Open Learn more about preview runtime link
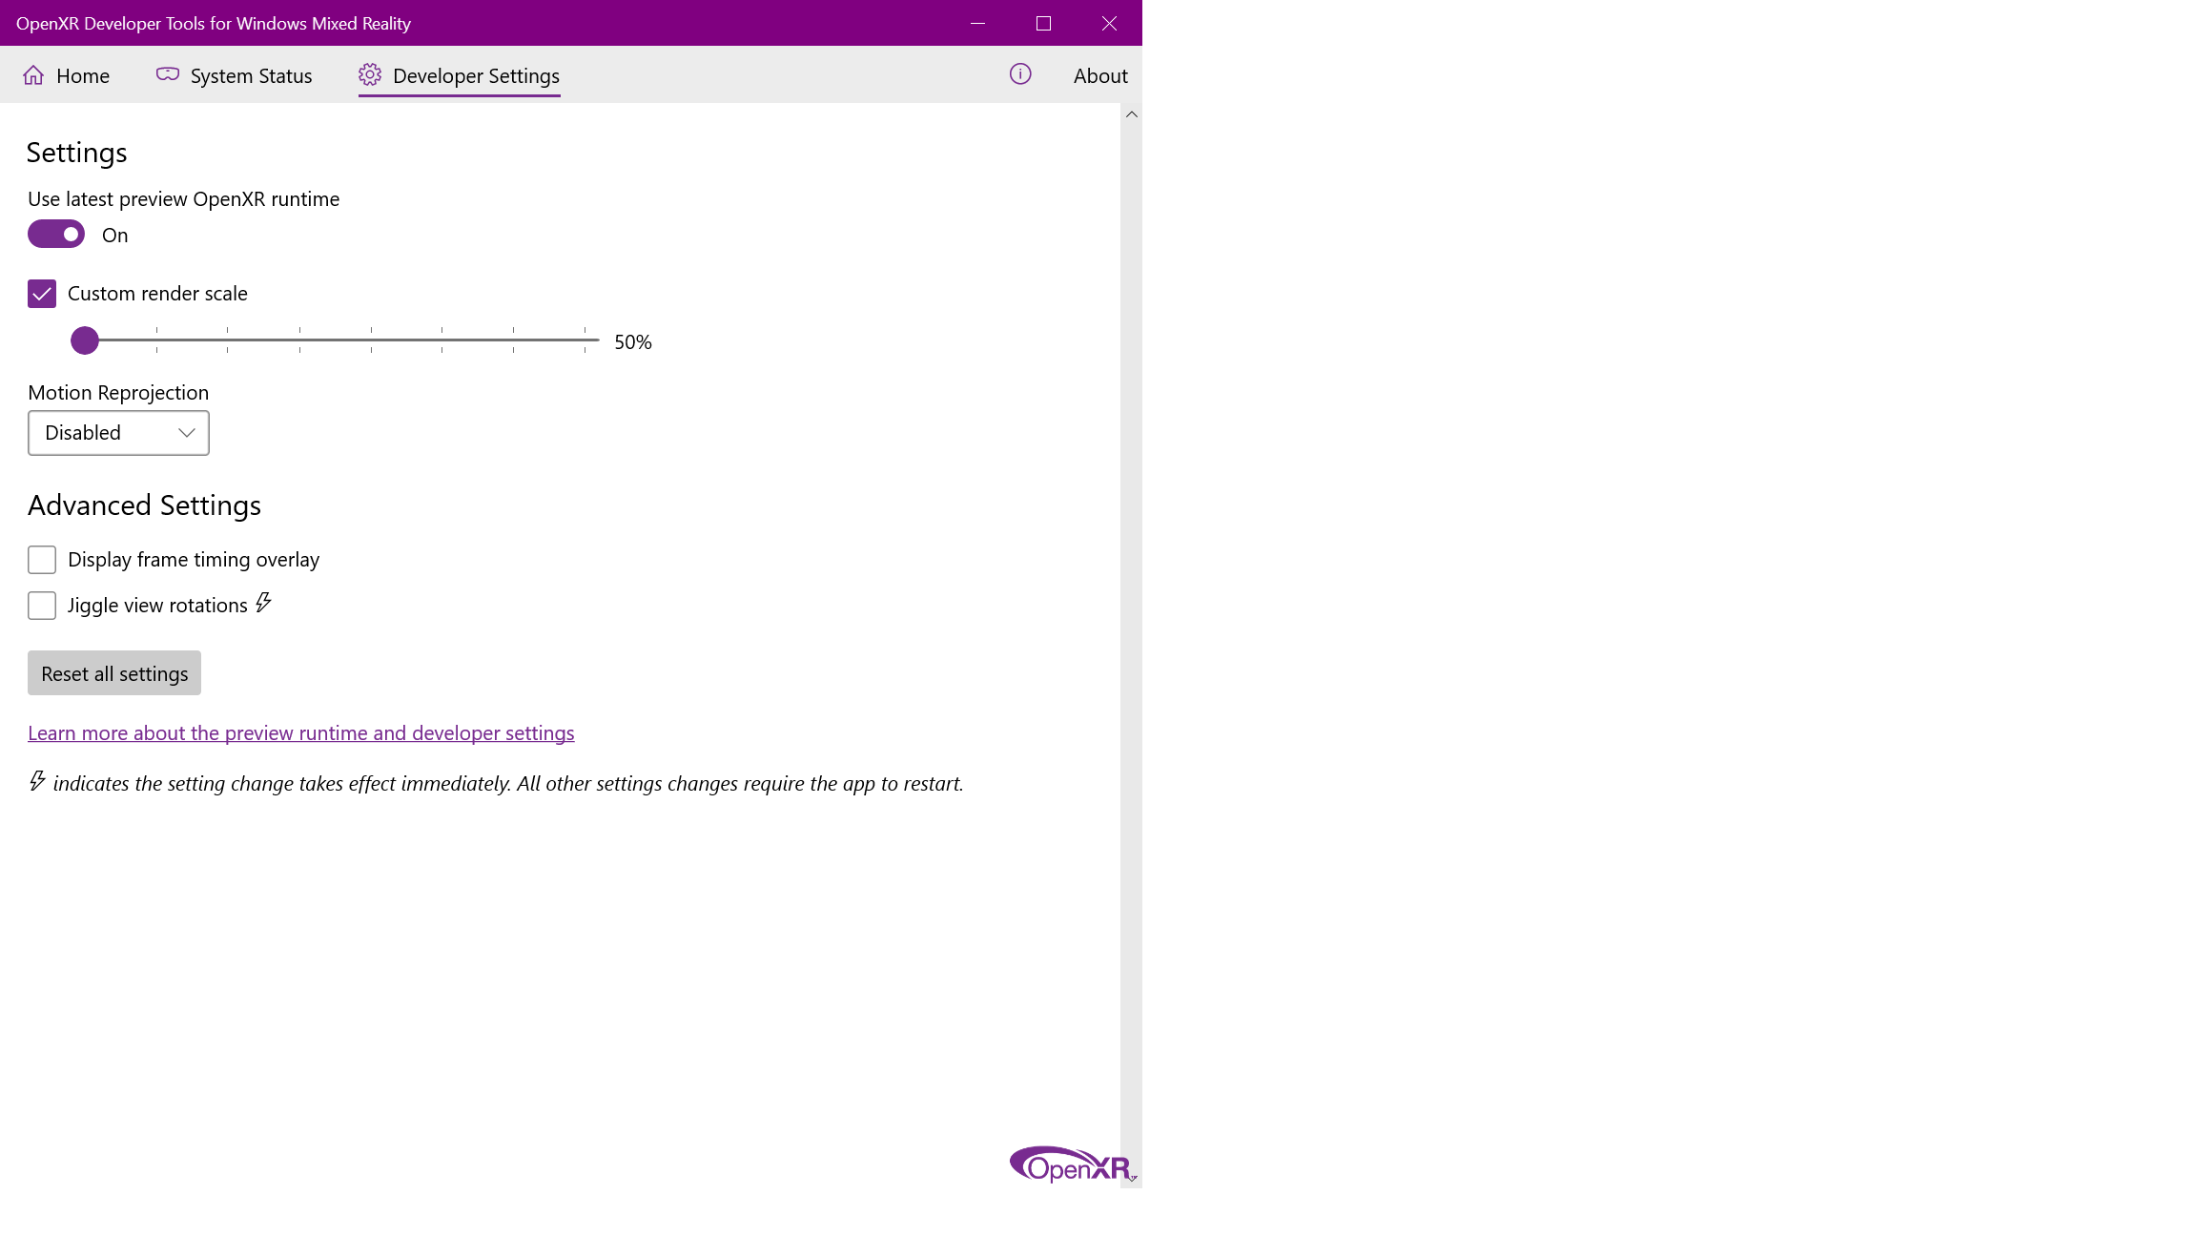This screenshot has height=1236, width=2197. tap(300, 733)
